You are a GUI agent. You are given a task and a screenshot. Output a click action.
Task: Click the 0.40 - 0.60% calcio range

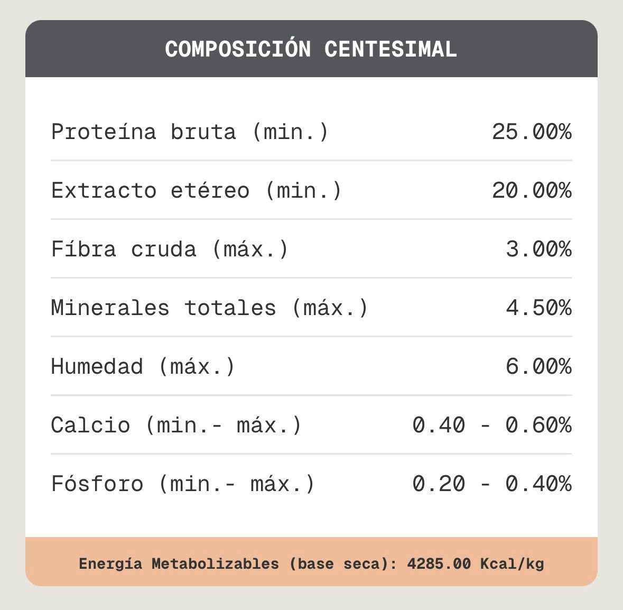(492, 425)
